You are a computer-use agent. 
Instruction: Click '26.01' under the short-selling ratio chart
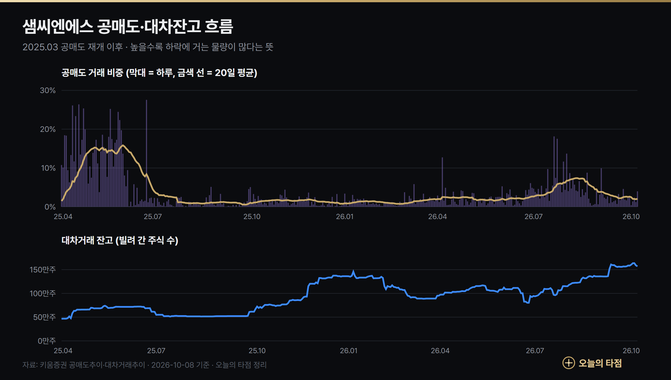point(345,217)
